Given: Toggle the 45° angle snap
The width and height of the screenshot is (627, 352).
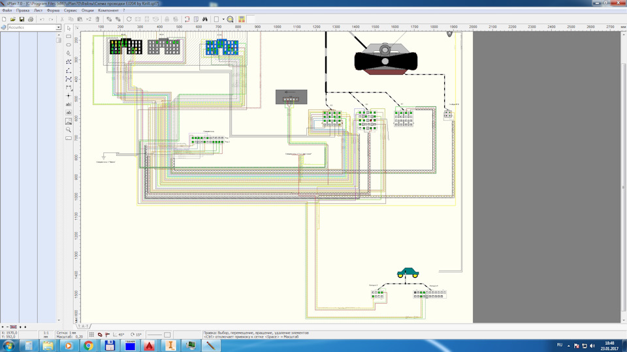Looking at the screenshot, I should pos(118,334).
